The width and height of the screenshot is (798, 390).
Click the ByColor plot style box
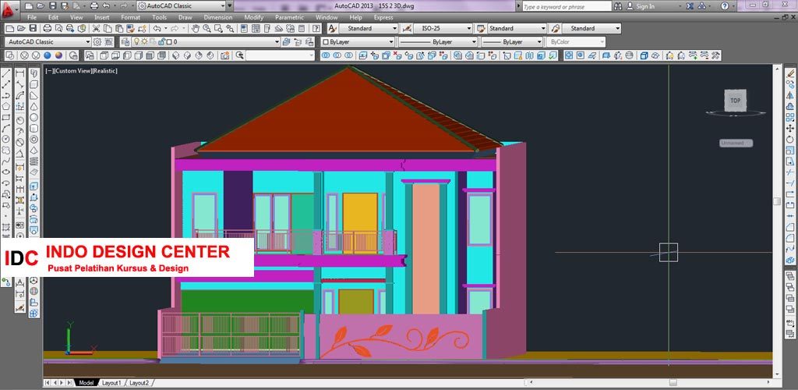coord(576,42)
